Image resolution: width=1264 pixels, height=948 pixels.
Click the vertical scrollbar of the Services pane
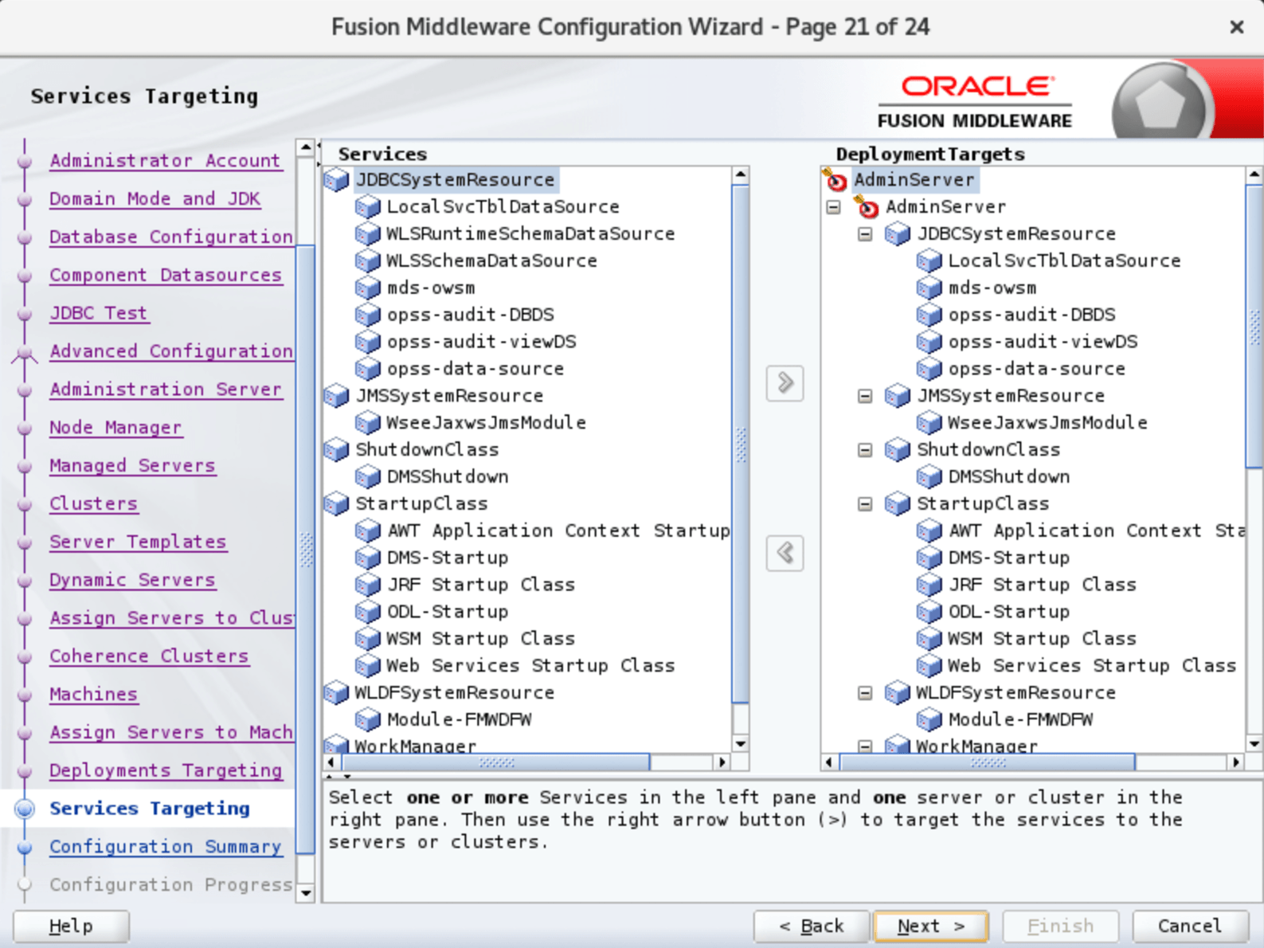click(740, 446)
